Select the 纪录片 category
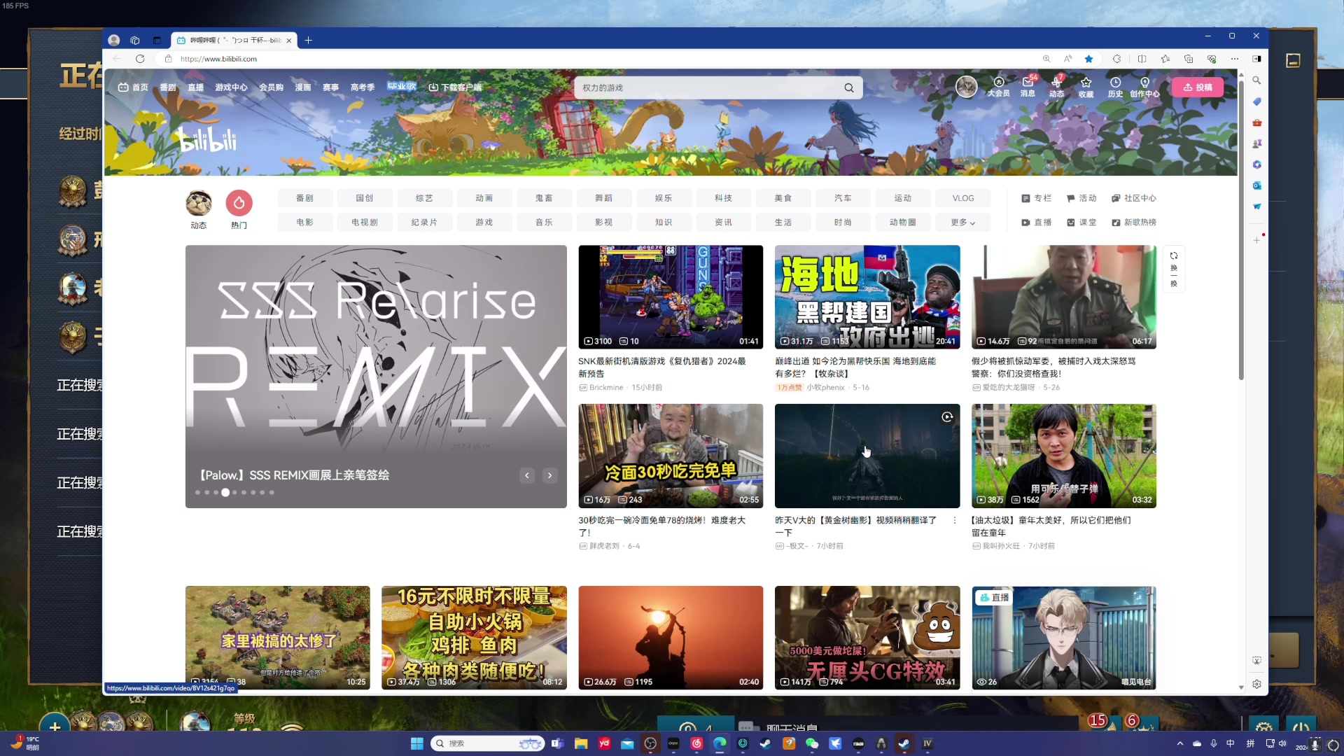 point(424,223)
